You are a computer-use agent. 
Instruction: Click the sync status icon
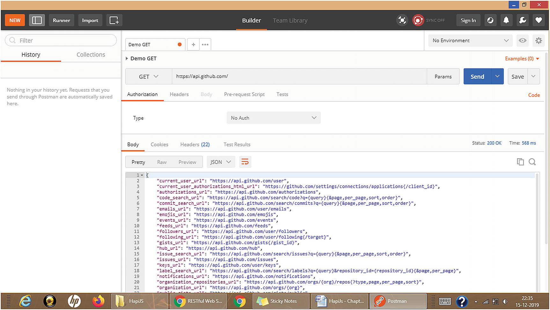418,20
